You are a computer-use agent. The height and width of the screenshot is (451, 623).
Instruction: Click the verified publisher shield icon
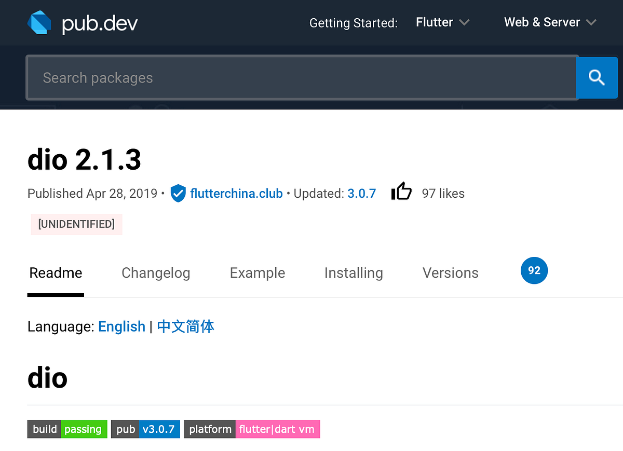coord(178,194)
